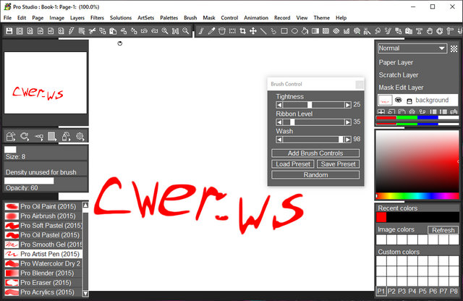
Task: Select the Hand pan tool
Action: pyautogui.click(x=430, y=31)
